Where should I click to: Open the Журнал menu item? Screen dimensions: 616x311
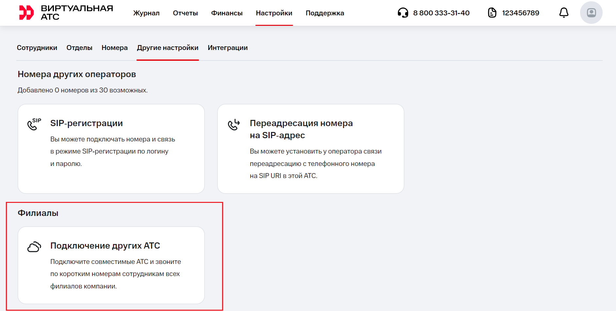coord(146,13)
